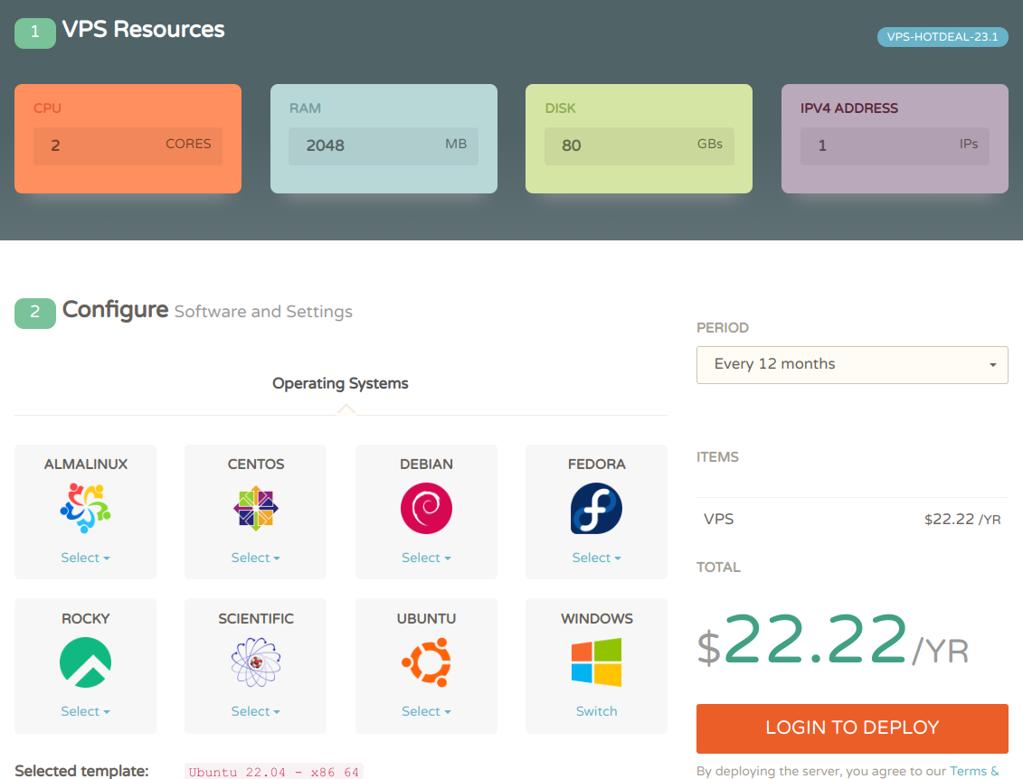The height and width of the screenshot is (779, 1023).
Task: Click the Disk GBs input field
Action: point(639,145)
